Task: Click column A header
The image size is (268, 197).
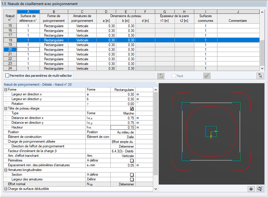Action: (28, 12)
